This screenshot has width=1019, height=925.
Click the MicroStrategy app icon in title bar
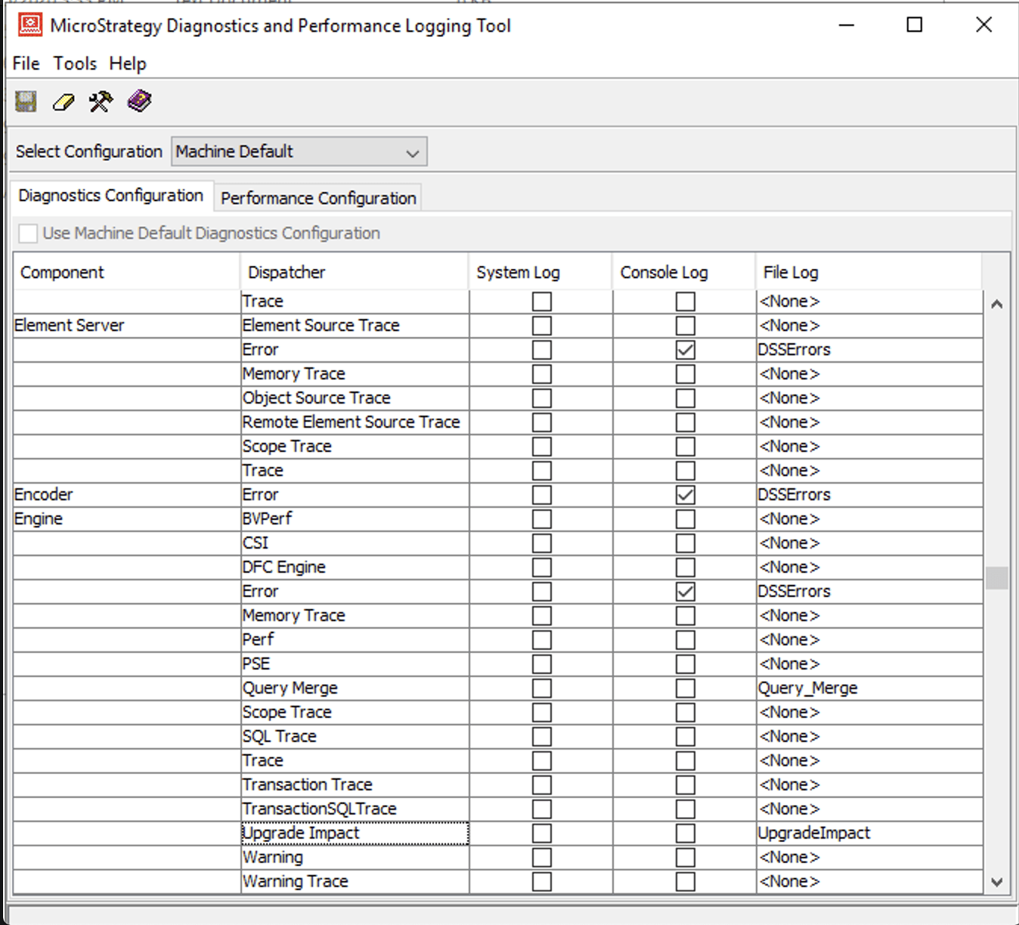point(29,25)
